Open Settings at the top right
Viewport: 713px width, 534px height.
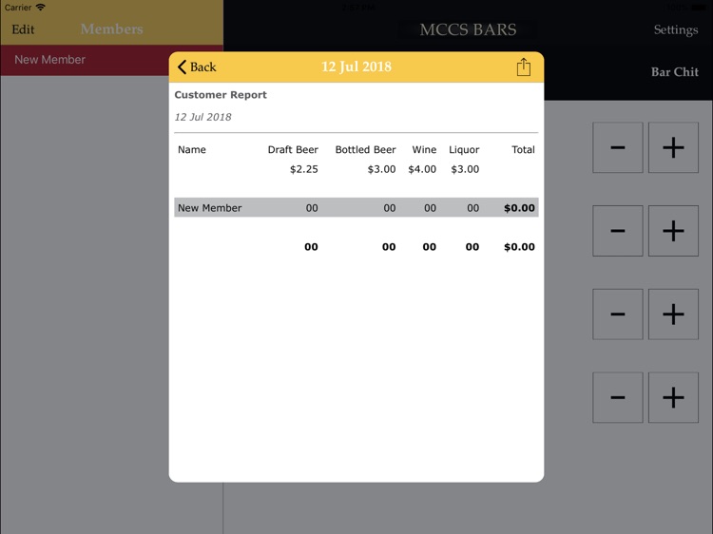(676, 30)
